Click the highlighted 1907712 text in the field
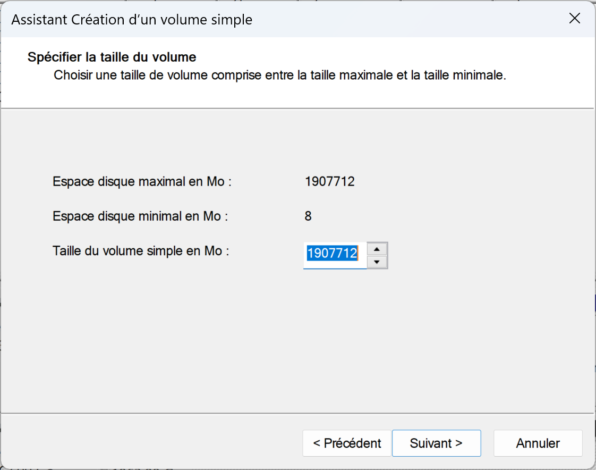The image size is (596, 470). pos(332,253)
